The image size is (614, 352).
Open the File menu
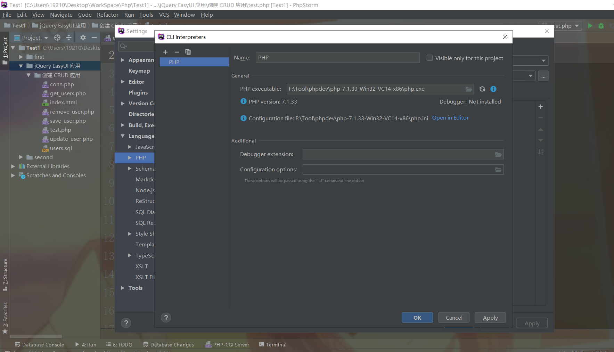(7, 15)
